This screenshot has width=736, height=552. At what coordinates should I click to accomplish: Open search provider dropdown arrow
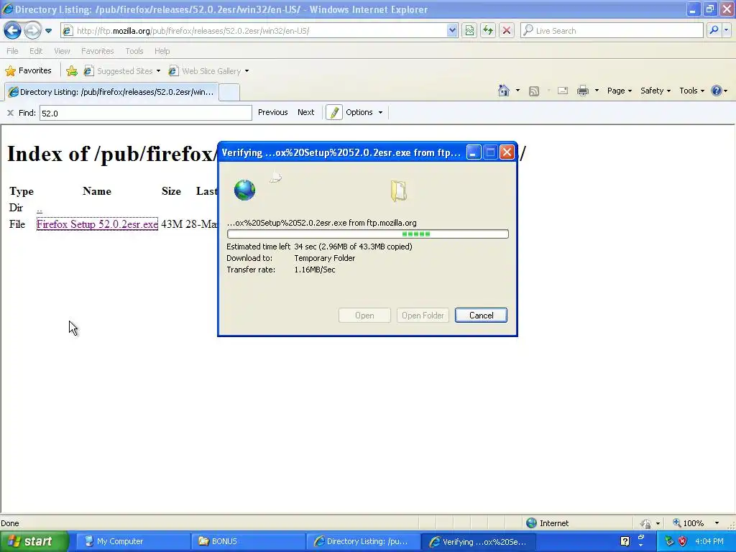[726, 31]
